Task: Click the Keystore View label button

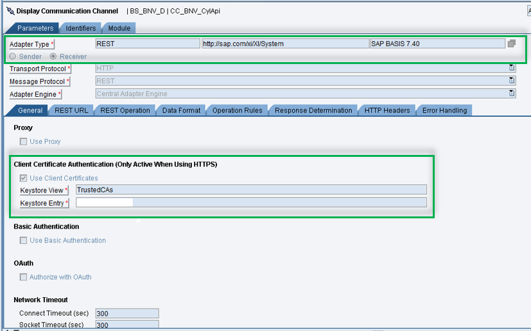Action: click(44, 191)
